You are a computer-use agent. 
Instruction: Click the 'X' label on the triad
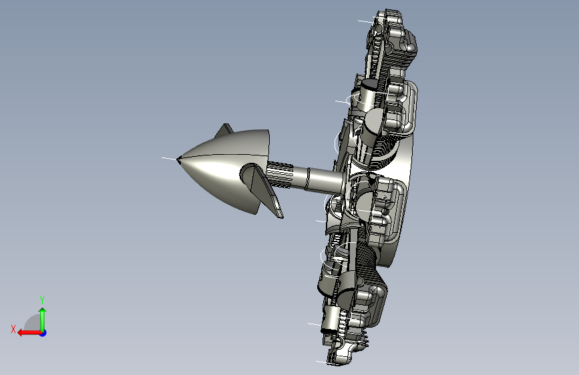point(13,329)
